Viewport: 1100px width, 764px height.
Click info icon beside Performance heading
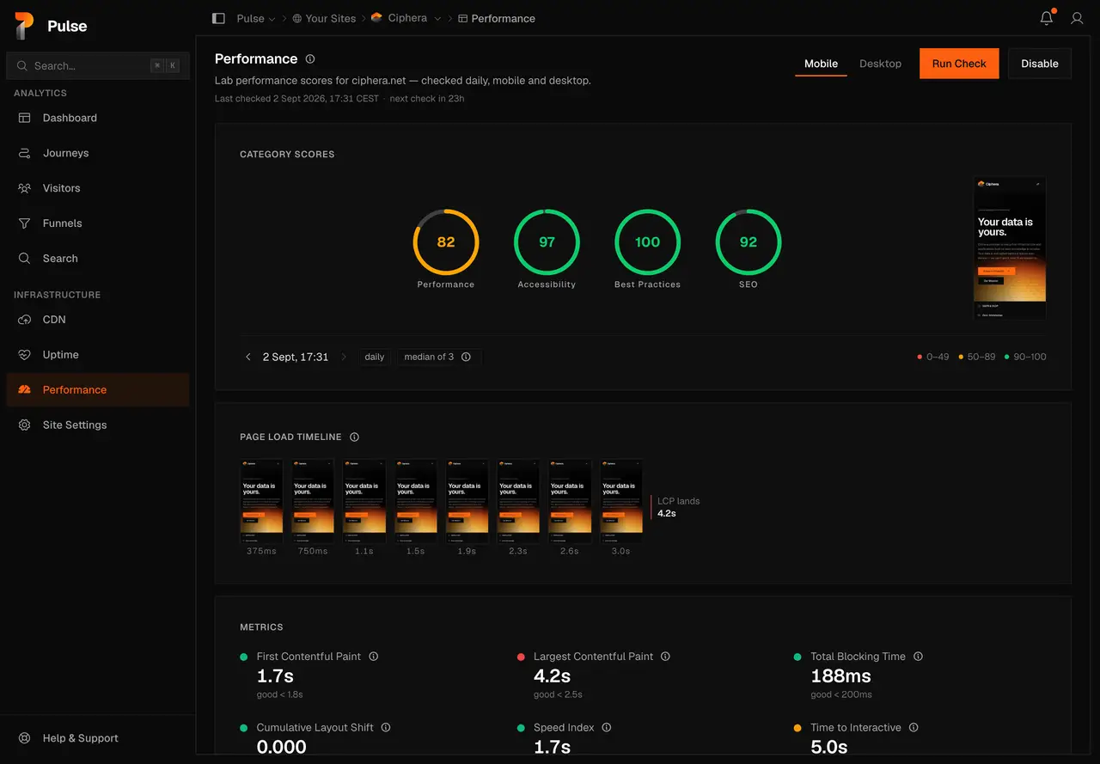pyautogui.click(x=310, y=59)
